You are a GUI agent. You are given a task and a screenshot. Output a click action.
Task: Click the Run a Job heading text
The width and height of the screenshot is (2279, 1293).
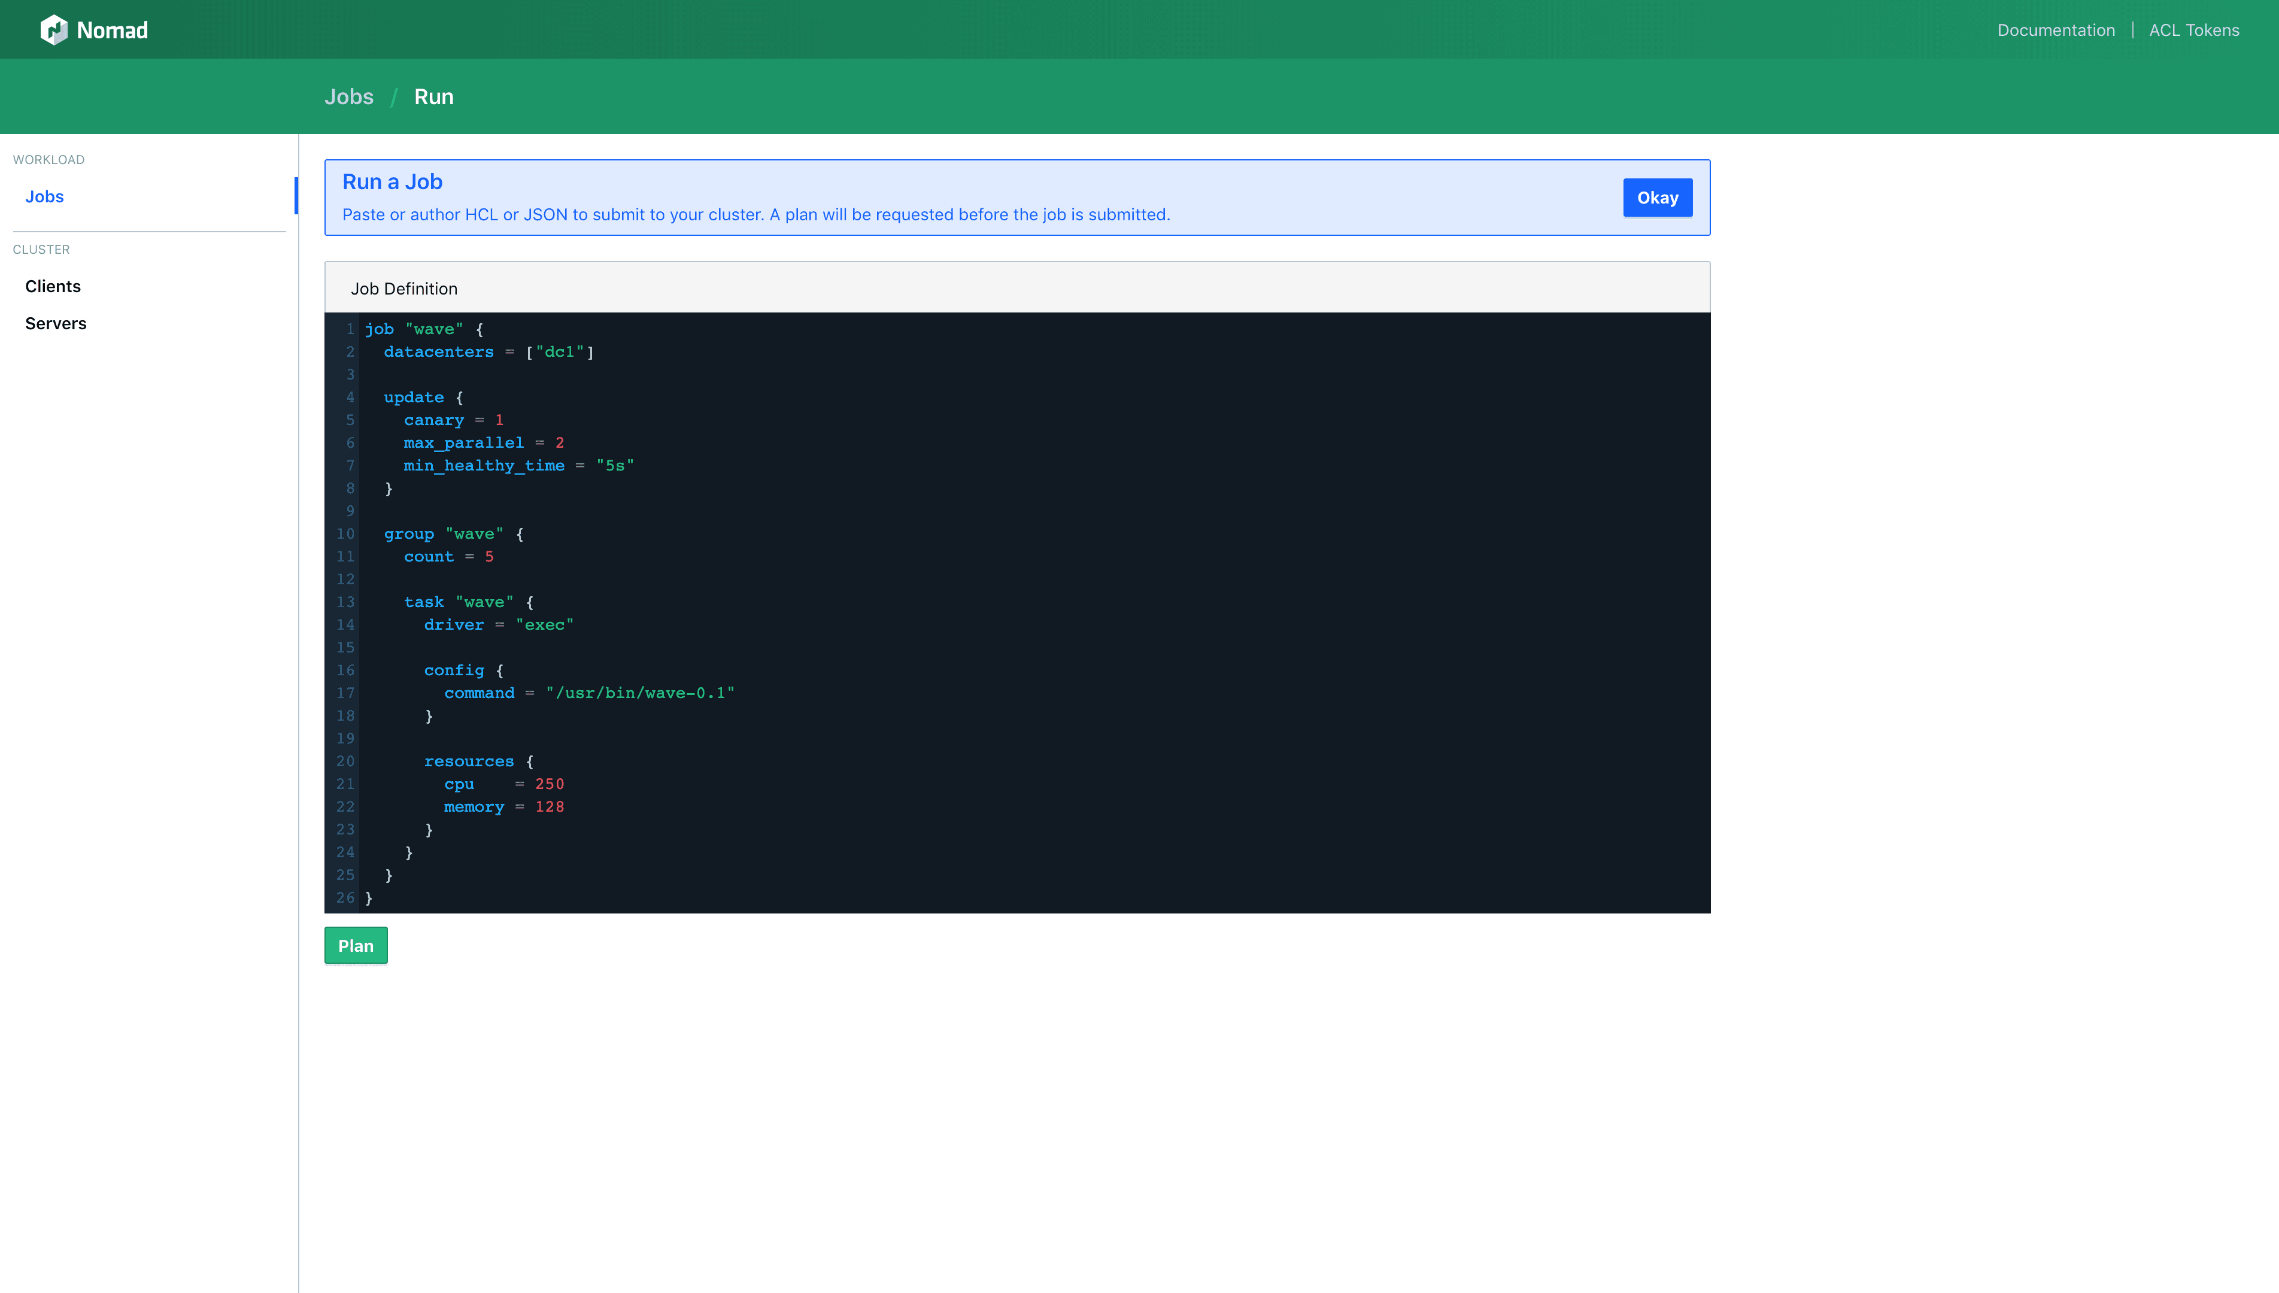click(x=393, y=181)
